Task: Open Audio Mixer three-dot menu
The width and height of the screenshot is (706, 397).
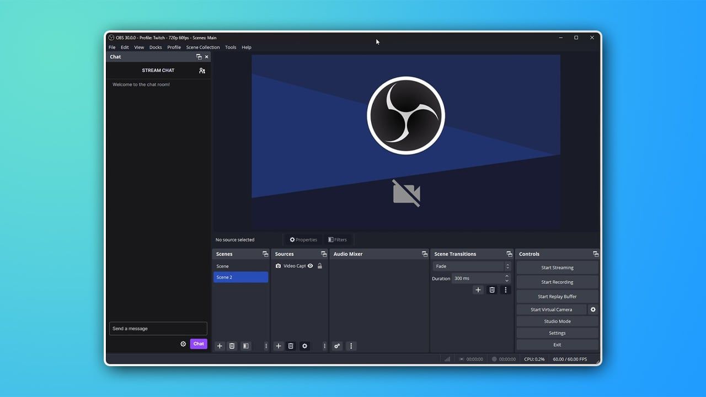Action: coord(351,346)
